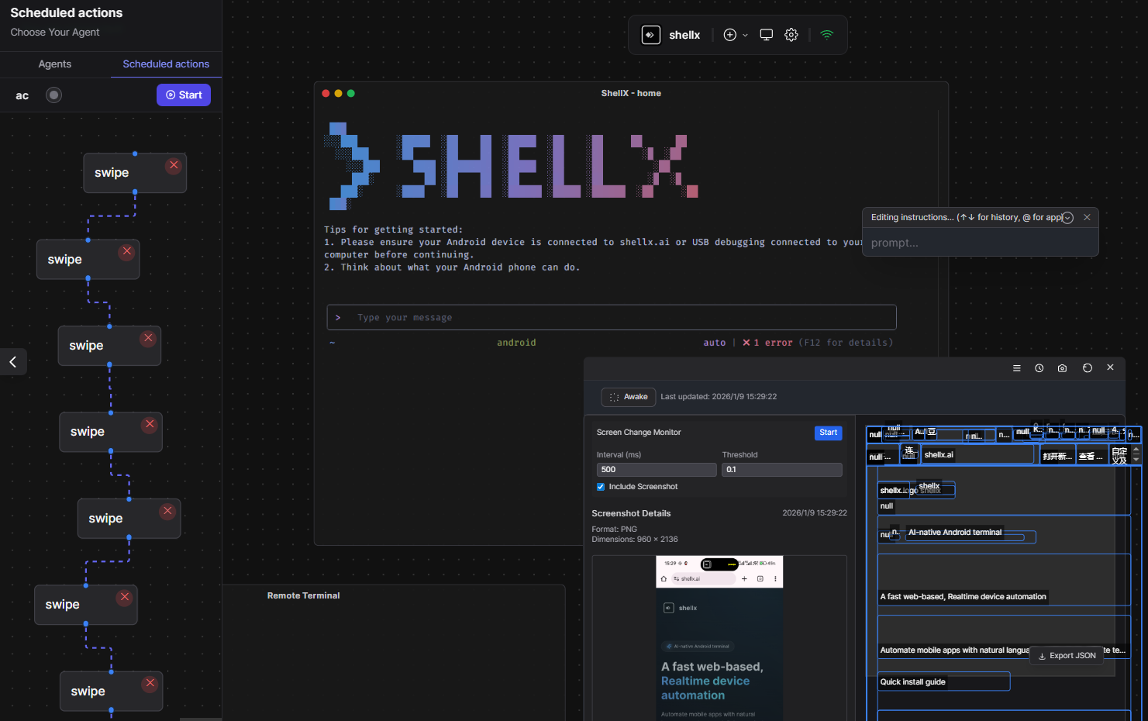1148x721 pixels.
Task: Open the history clock icon in monitor panel
Action: [x=1039, y=367]
